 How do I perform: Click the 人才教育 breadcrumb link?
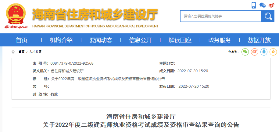pos(35,52)
